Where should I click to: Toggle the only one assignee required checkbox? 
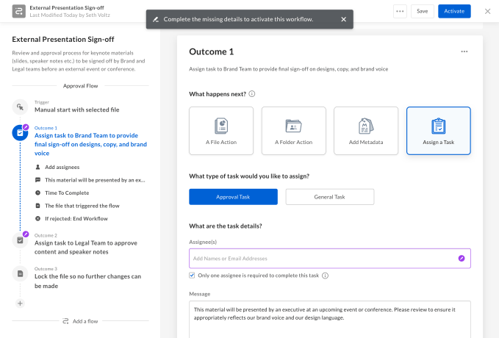pos(193,276)
